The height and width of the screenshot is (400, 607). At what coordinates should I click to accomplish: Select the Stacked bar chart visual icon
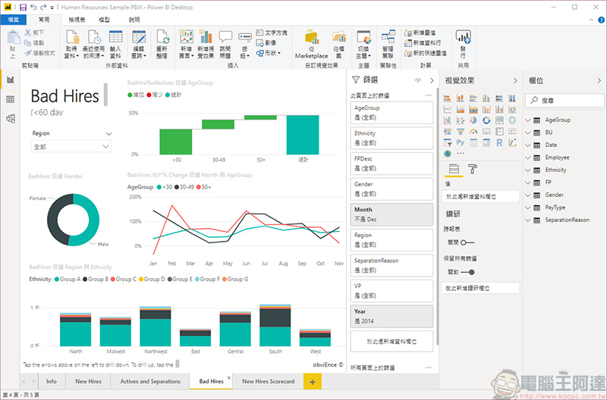[448, 98]
